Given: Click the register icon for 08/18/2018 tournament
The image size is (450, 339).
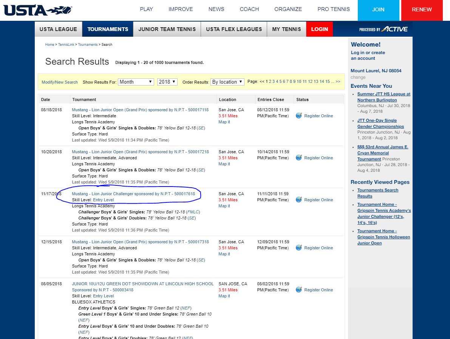Looking at the screenshot, I should [x=299, y=115].
